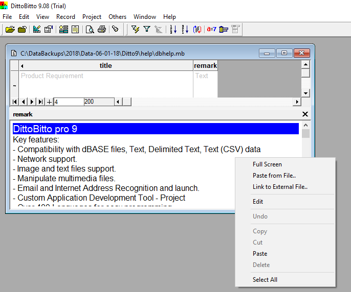The width and height of the screenshot is (351, 292).
Task: Click Cut in the context menu
Action: pyautogui.click(x=285, y=242)
